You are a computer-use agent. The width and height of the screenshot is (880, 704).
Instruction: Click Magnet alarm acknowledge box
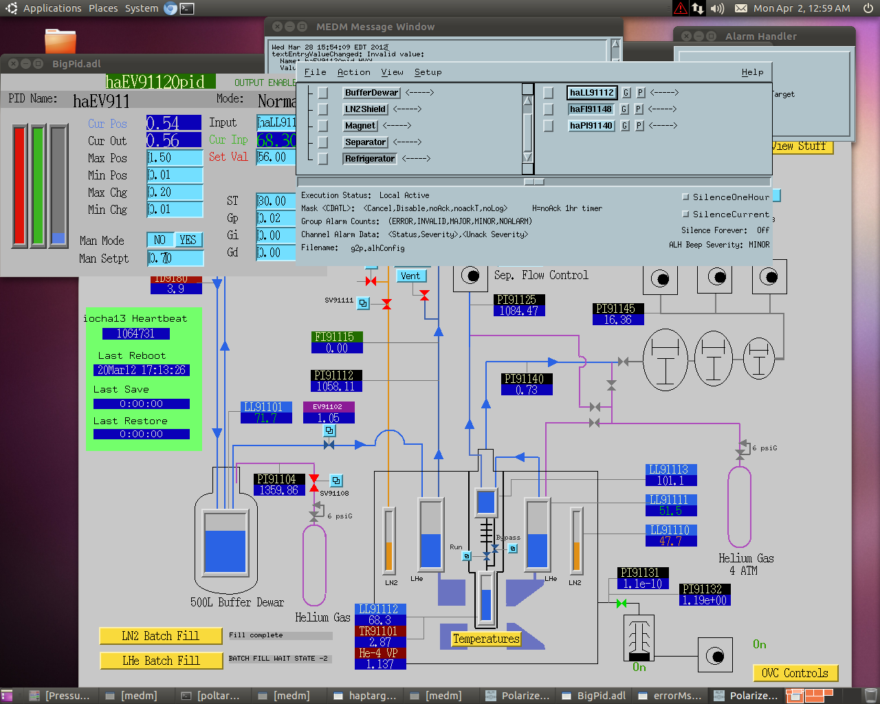click(x=323, y=126)
